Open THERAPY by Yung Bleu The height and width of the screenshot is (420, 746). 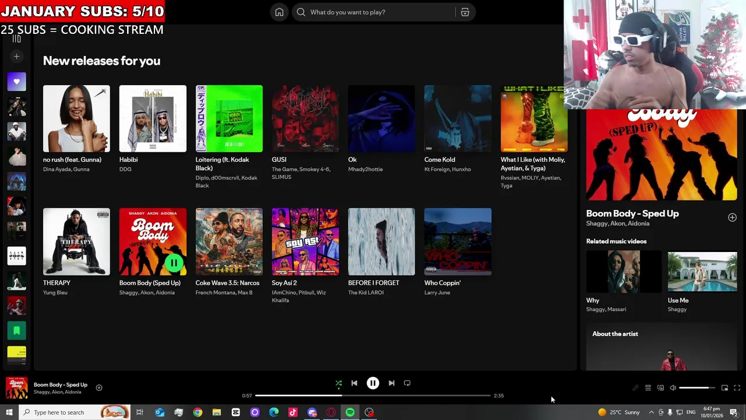76,242
